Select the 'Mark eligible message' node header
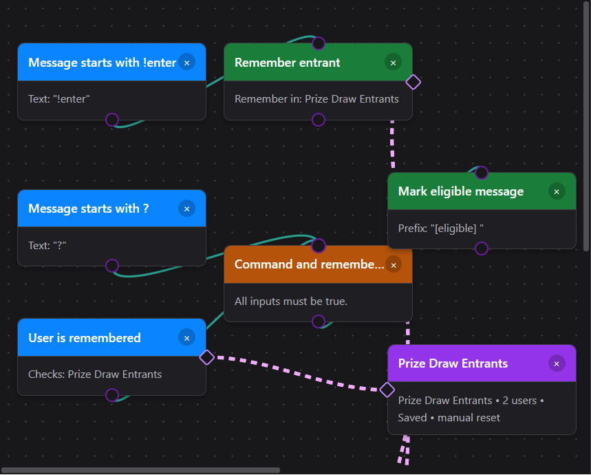591x475 pixels. (482, 191)
